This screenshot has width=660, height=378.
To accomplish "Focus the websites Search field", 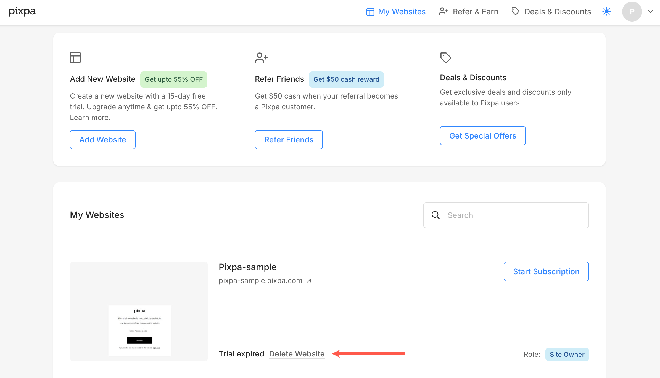I will pos(514,215).
